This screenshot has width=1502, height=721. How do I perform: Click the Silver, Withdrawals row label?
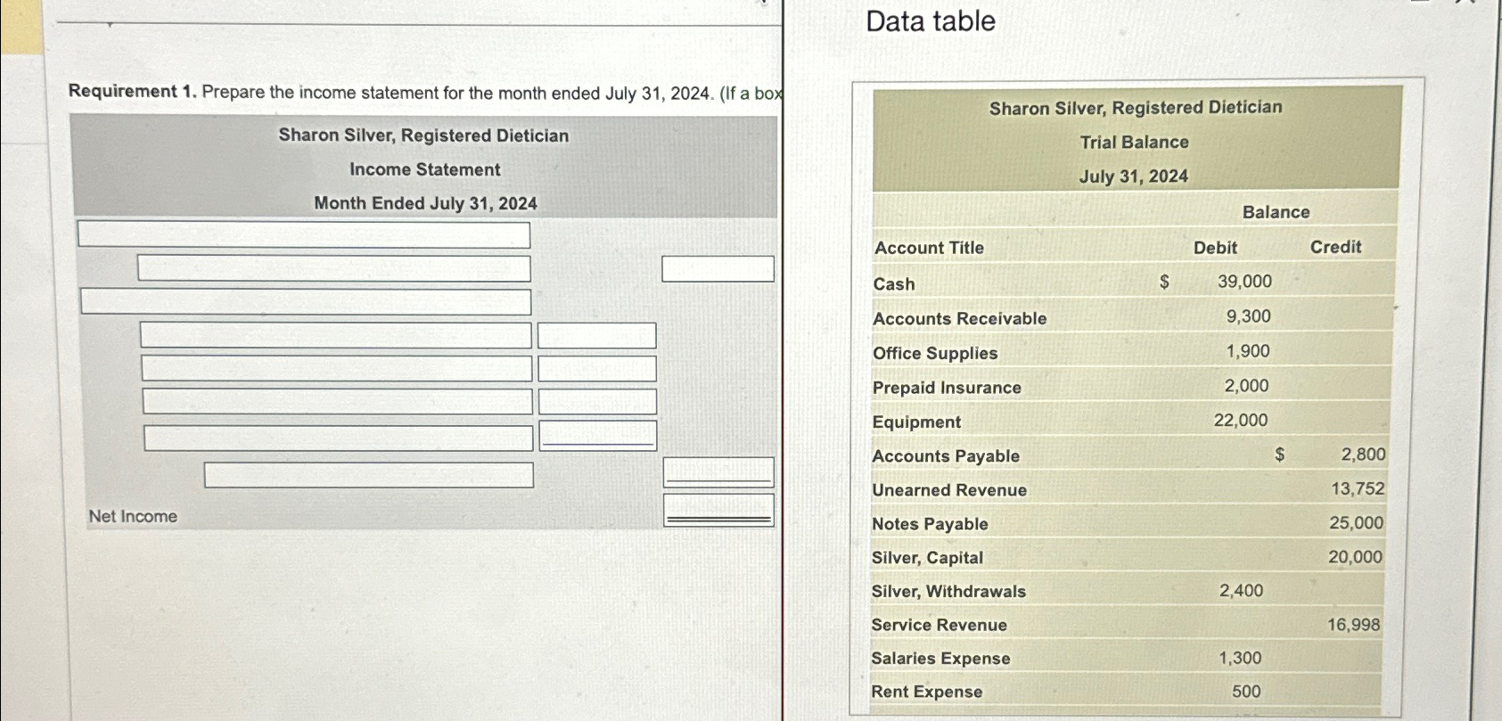948,592
